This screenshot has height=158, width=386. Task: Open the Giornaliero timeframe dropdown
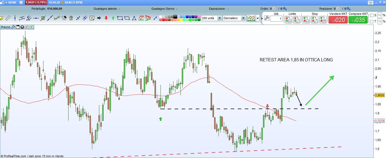pos(243,18)
